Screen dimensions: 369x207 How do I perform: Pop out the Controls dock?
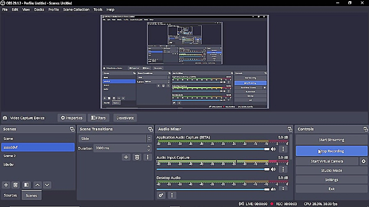[x=365, y=129]
